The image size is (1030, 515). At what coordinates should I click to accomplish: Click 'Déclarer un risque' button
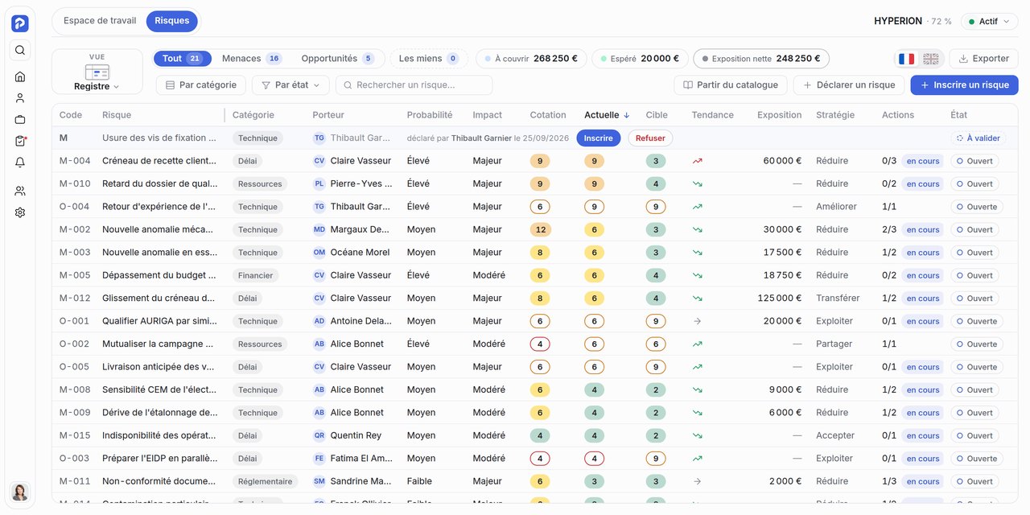tap(849, 85)
